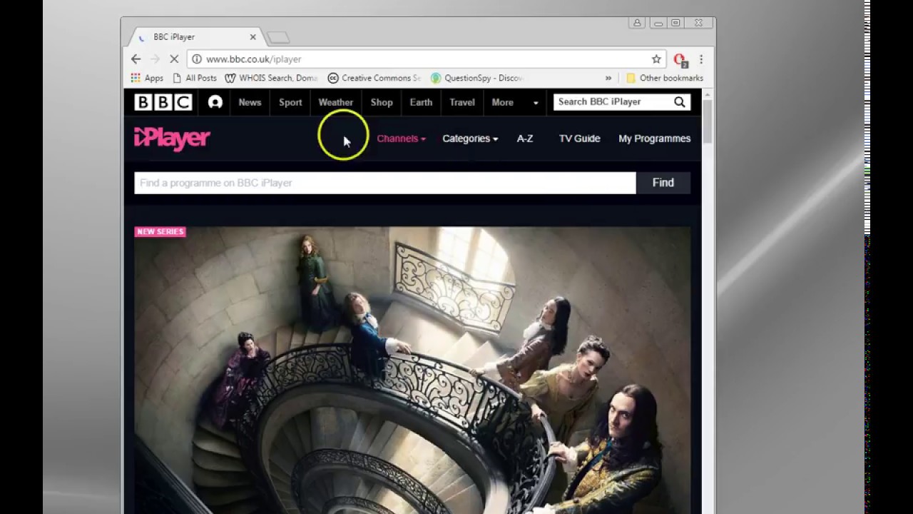913x514 pixels.
Task: Bookmark this page with the star icon
Action: (x=656, y=59)
